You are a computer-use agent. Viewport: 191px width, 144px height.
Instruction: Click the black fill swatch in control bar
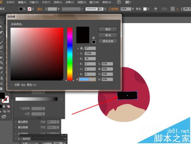(x=21, y=9)
